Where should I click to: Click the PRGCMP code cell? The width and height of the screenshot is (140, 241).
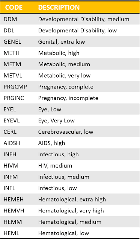(x=15, y=87)
